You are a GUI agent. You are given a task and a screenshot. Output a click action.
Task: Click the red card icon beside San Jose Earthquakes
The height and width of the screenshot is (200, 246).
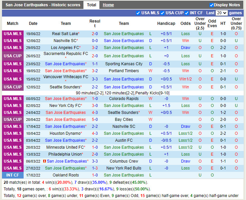click(45, 161)
